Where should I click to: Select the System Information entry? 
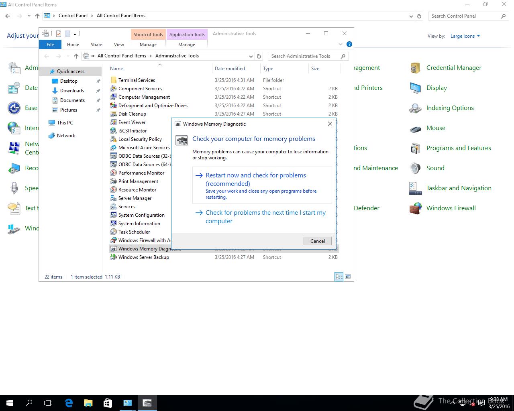(139, 224)
